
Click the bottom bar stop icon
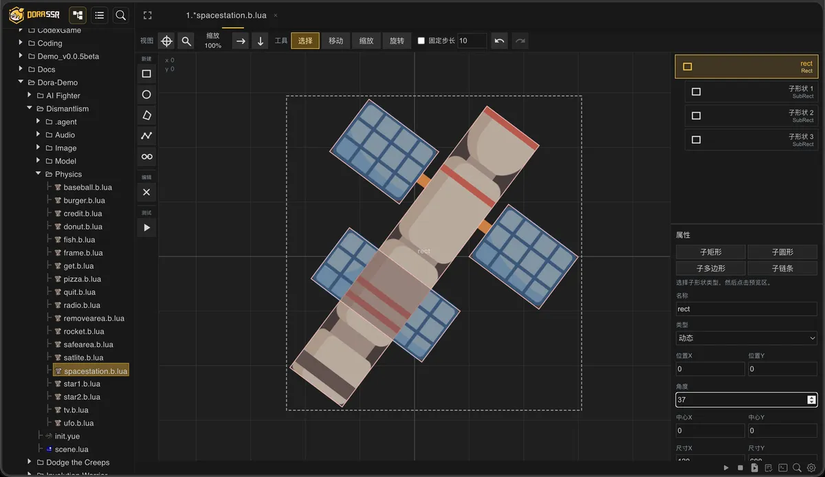point(740,468)
